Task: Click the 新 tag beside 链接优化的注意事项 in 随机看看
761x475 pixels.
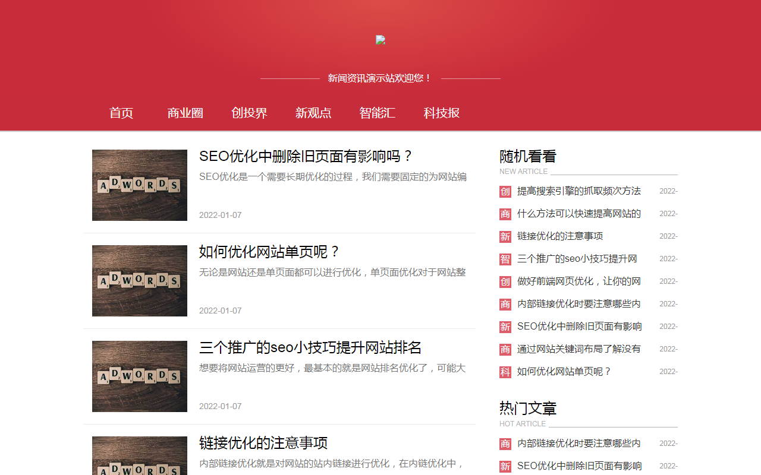Action: click(505, 236)
